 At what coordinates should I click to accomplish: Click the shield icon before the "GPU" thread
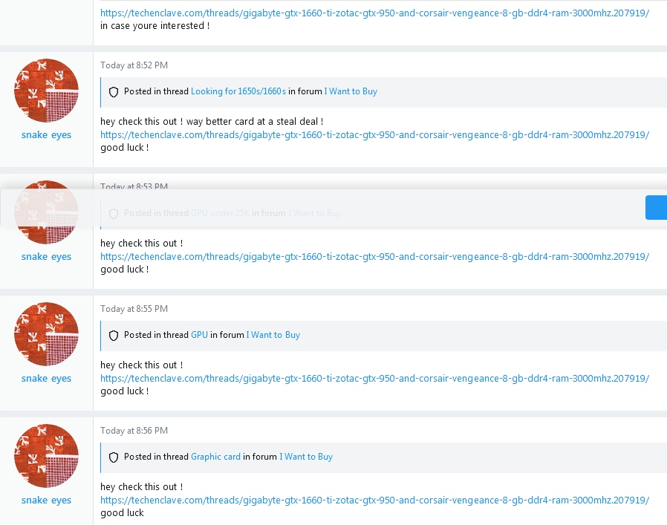(114, 335)
